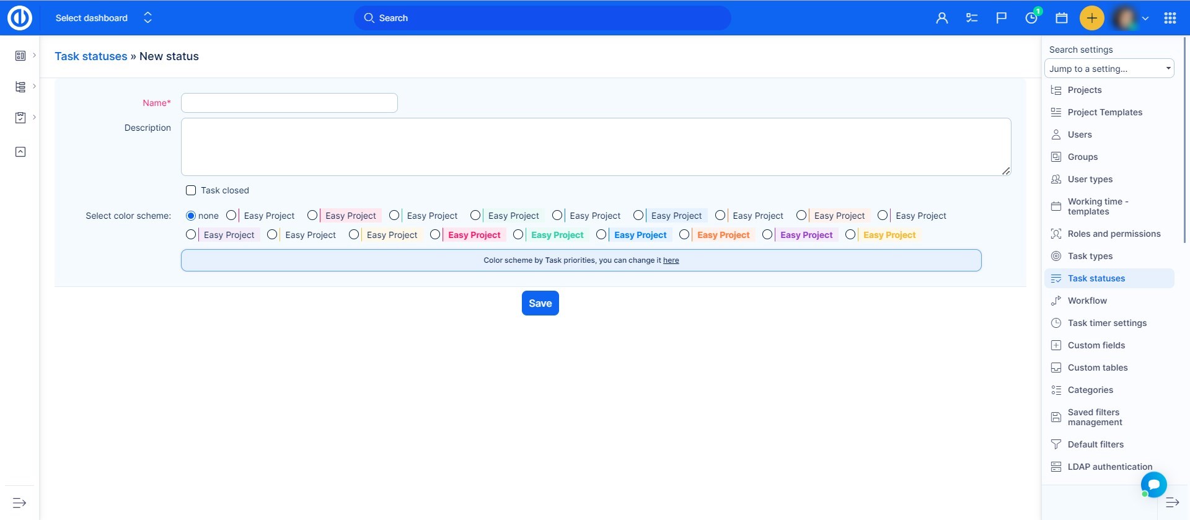Viewport: 1190px width, 520px height.
Task: Click into the Name input field
Action: tap(289, 103)
